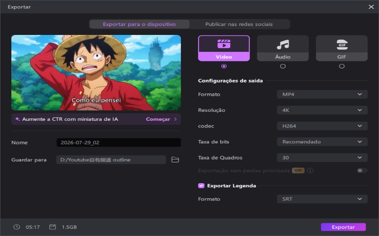Switch to Exportar para o dispositivo tab
The image size is (379, 236).
139,24
